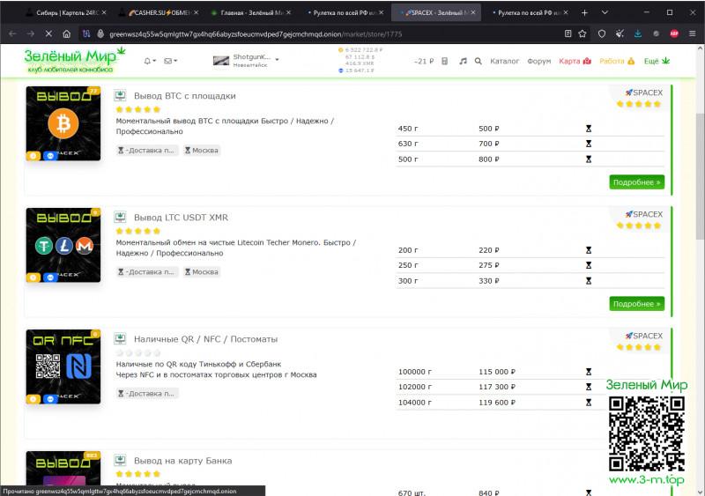Open the Каталог menu item

(x=504, y=62)
